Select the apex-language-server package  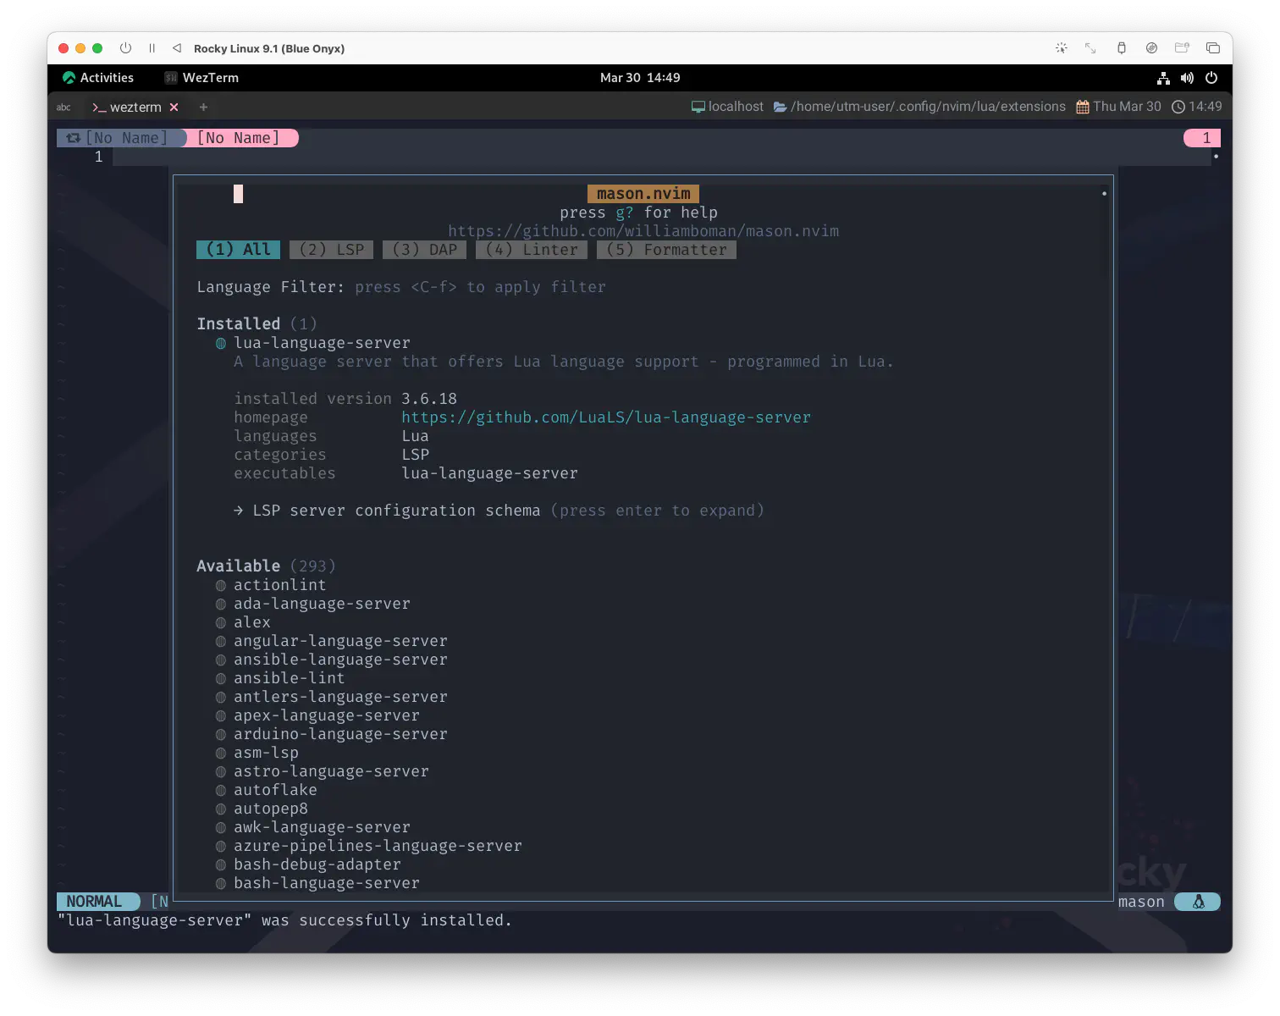coord(327,715)
